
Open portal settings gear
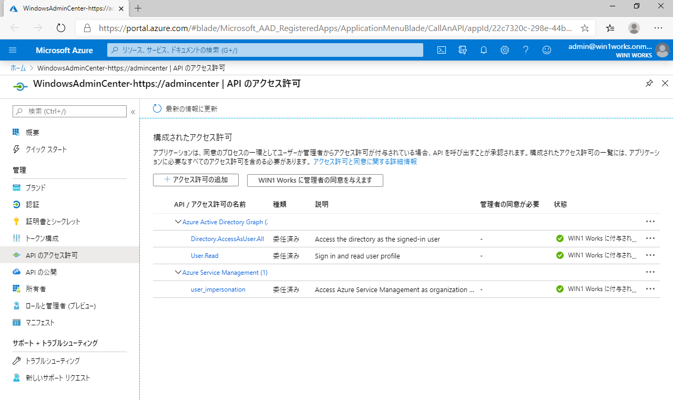click(x=505, y=50)
